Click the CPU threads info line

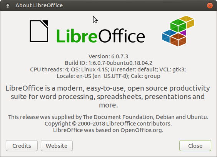pos(108,69)
